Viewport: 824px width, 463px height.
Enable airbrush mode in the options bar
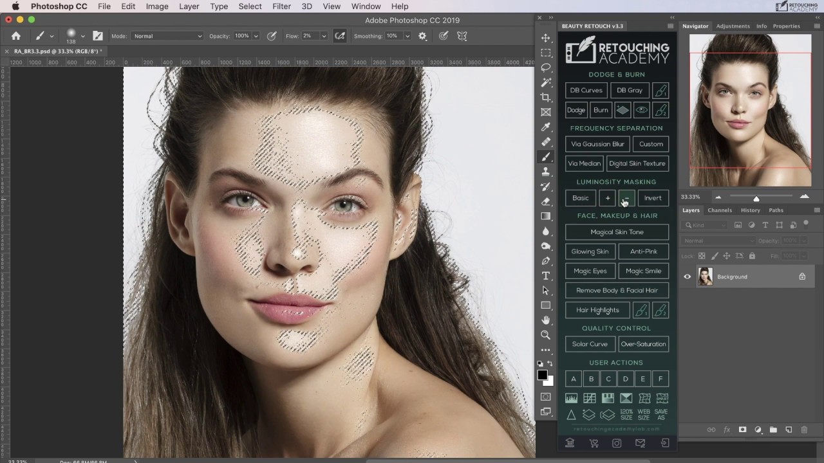coord(339,36)
